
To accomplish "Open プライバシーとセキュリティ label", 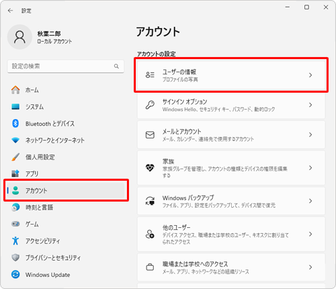I will tap(53, 258).
